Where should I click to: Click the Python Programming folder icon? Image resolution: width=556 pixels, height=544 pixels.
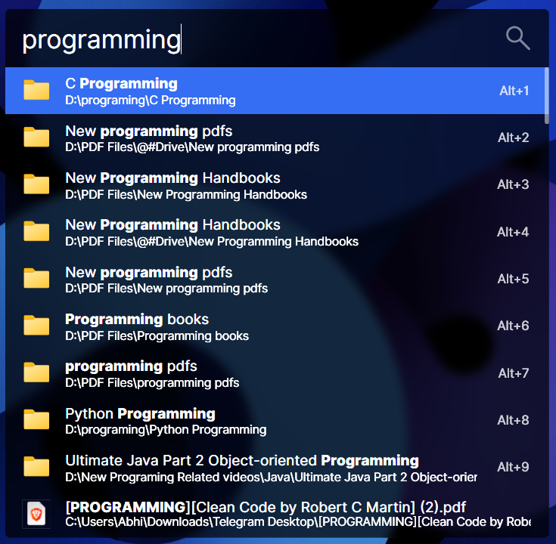pos(36,419)
